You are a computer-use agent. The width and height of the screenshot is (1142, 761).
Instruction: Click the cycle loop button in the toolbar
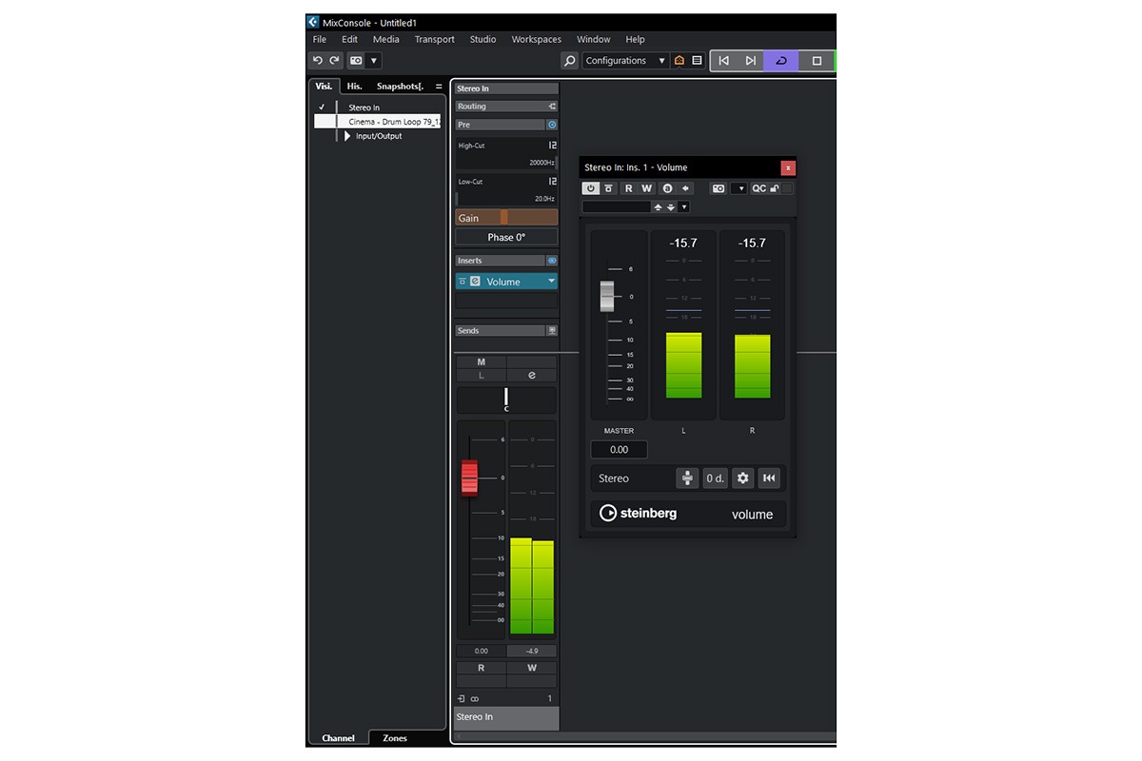[781, 60]
